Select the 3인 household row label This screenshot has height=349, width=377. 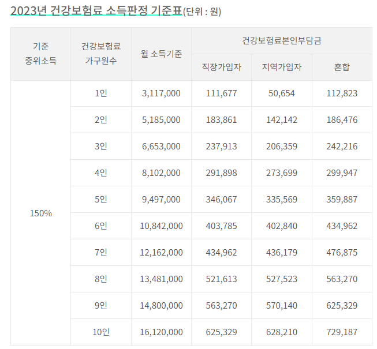coord(101,147)
